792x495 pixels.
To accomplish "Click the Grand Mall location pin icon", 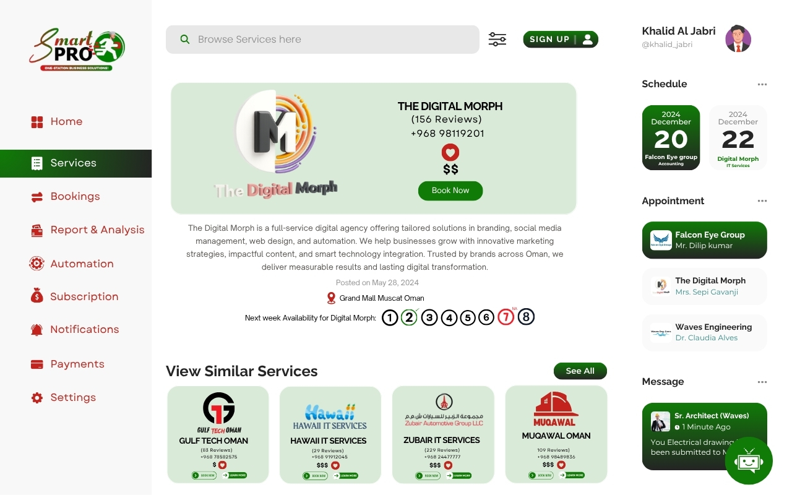I will (x=331, y=298).
